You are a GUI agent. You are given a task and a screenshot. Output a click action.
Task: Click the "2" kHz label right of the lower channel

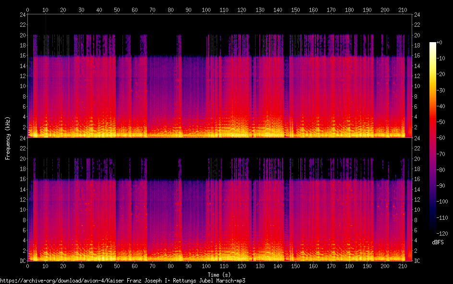click(416, 250)
